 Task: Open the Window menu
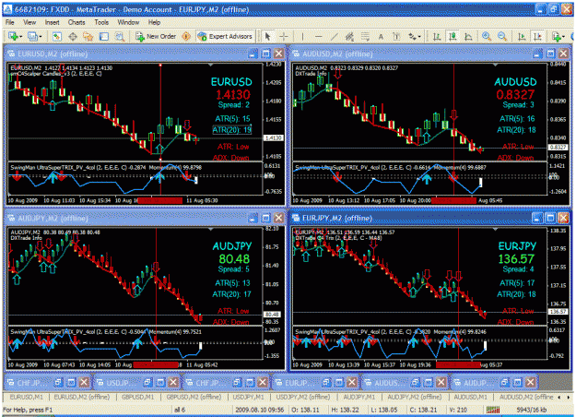128,22
